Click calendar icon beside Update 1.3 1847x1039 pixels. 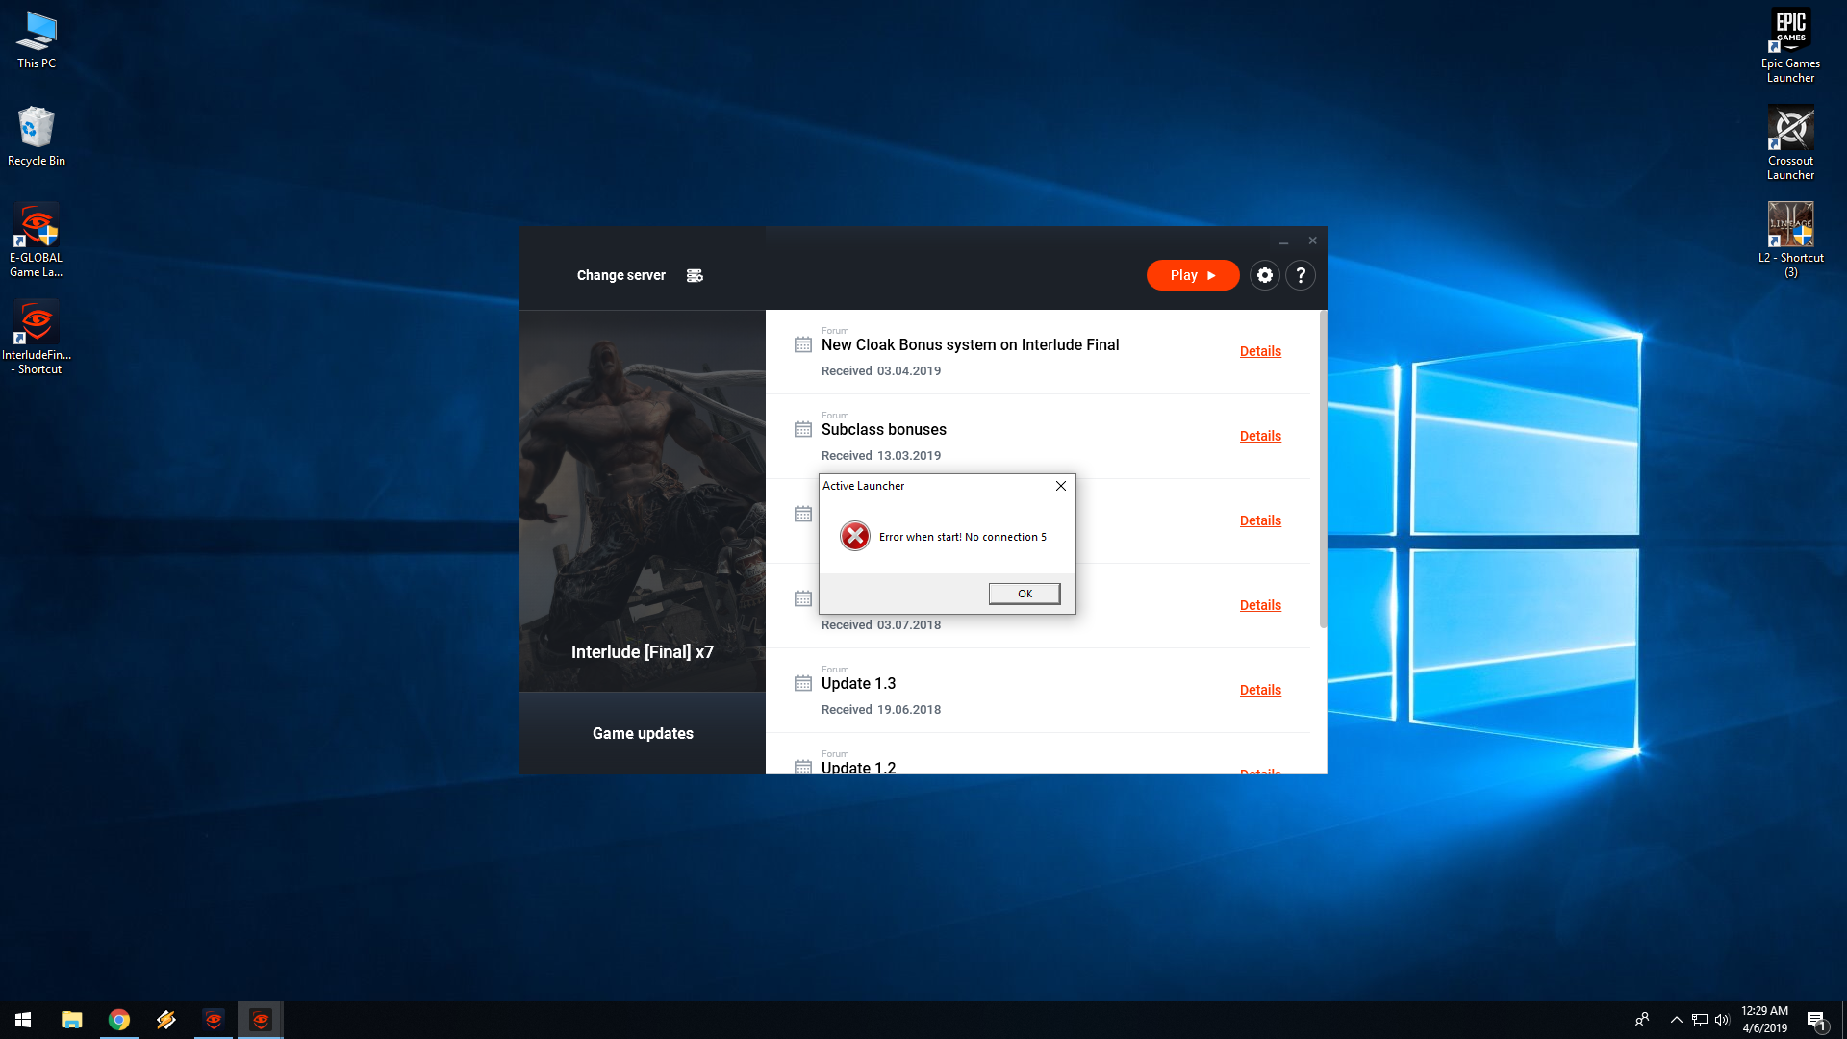(803, 683)
